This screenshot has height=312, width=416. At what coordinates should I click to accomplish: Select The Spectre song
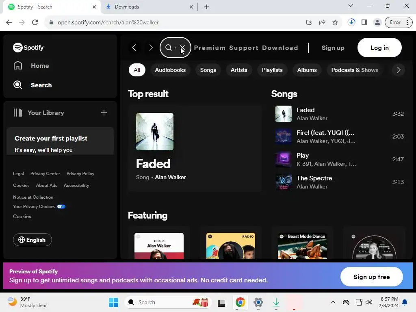[x=339, y=182]
